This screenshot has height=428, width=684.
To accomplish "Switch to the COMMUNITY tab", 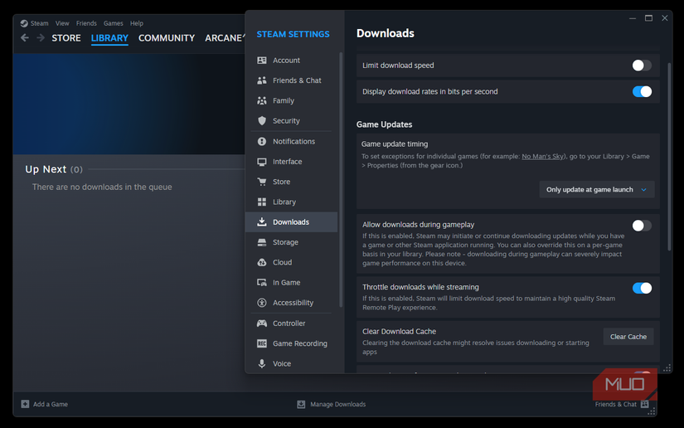I will 167,38.
